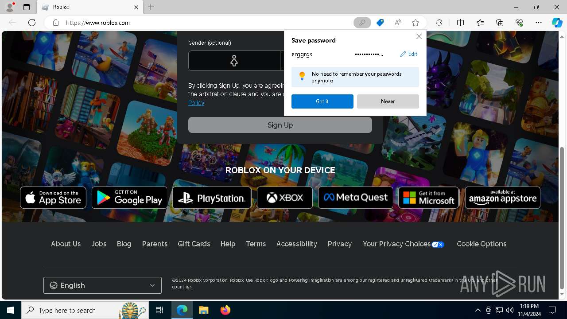Open the Xbox store badge

point(285,198)
